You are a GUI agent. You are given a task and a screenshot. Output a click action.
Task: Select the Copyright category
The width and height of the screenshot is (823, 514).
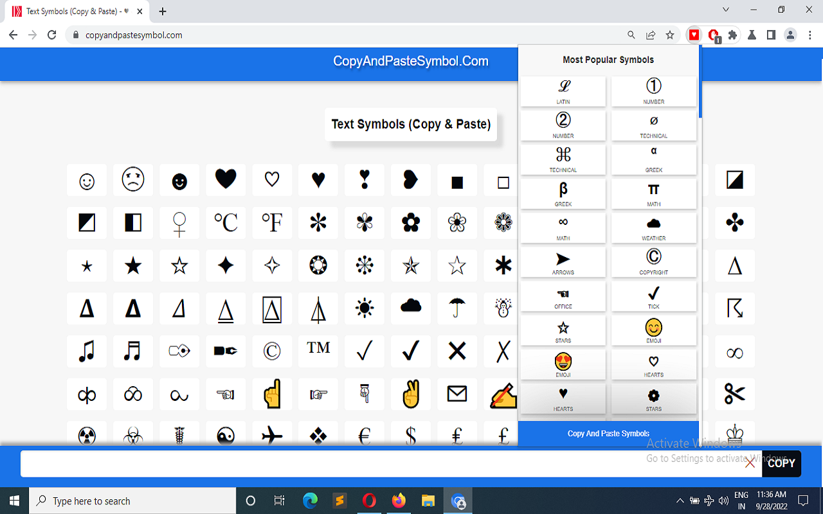pos(654,261)
